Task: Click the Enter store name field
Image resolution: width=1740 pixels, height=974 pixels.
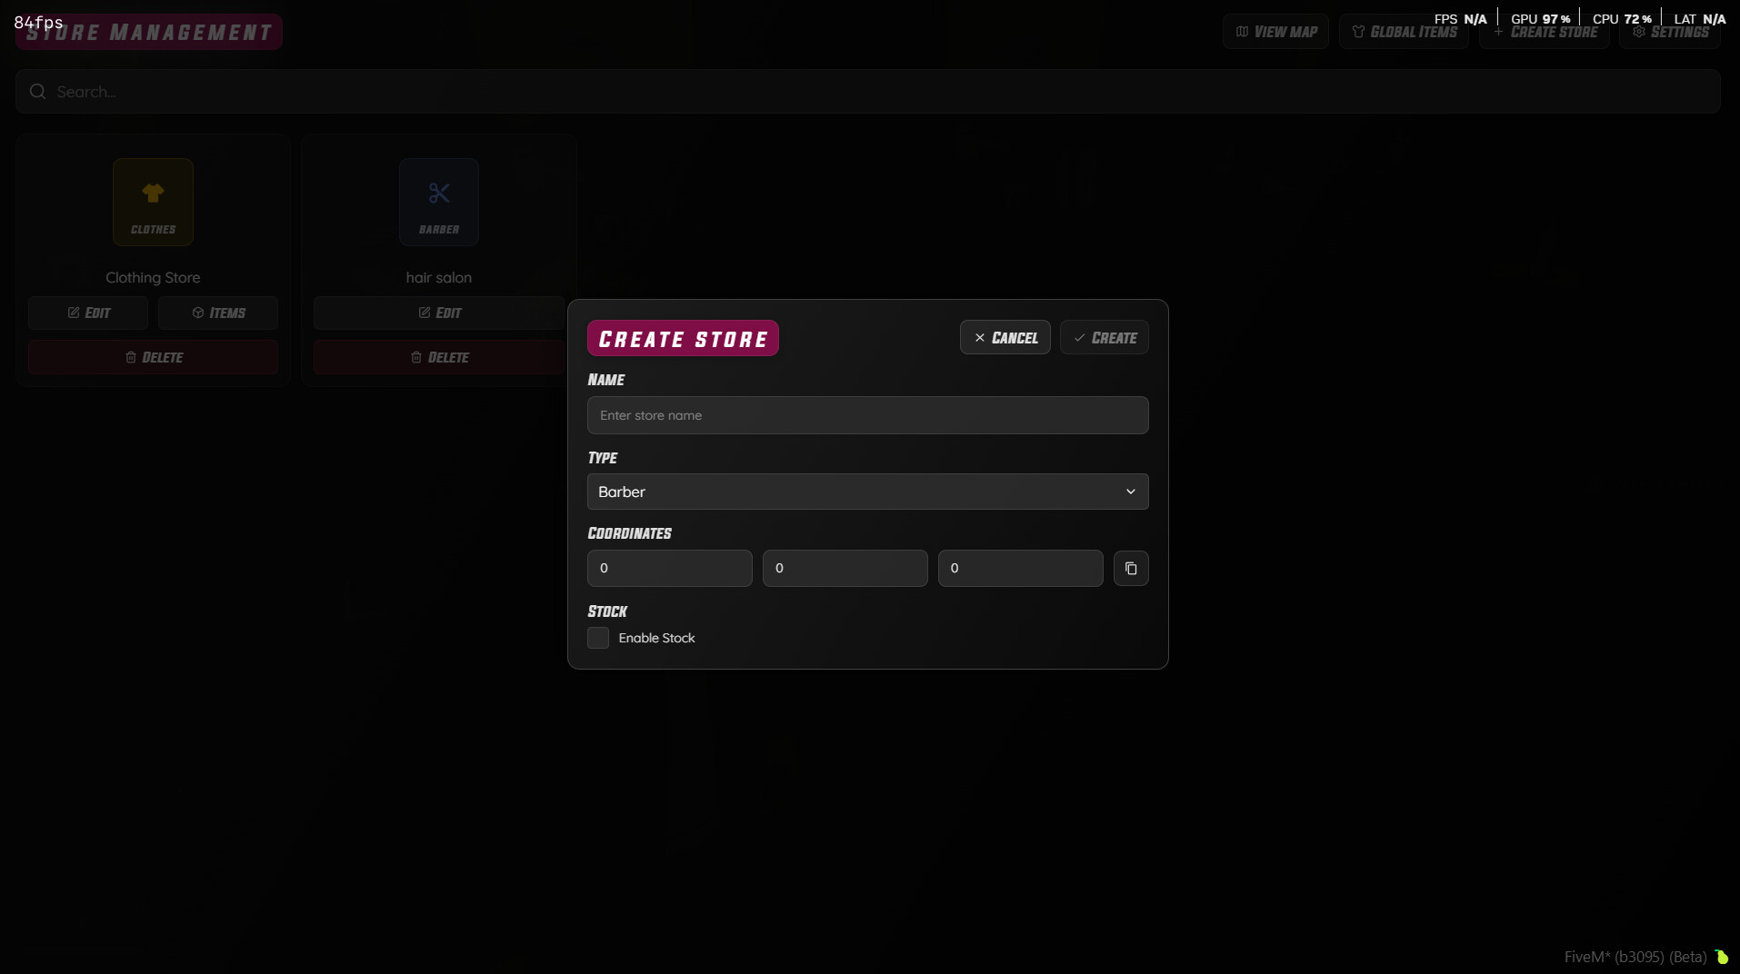Action: (x=868, y=415)
